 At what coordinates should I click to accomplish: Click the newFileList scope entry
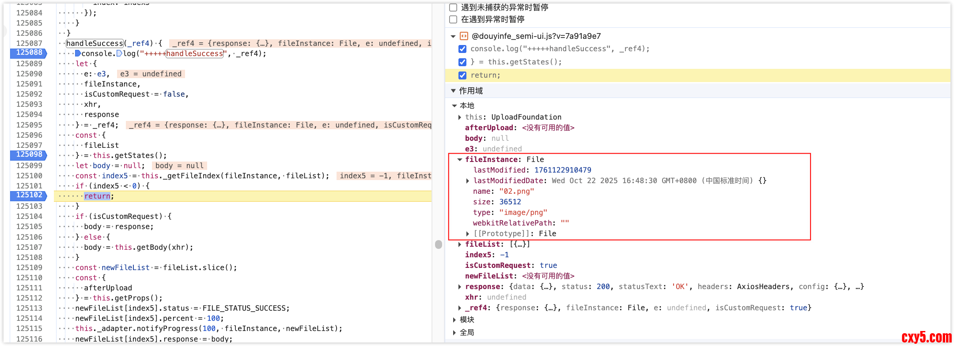520,276
